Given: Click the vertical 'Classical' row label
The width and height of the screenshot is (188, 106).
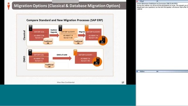Looking at the screenshot, I should click(24, 35).
